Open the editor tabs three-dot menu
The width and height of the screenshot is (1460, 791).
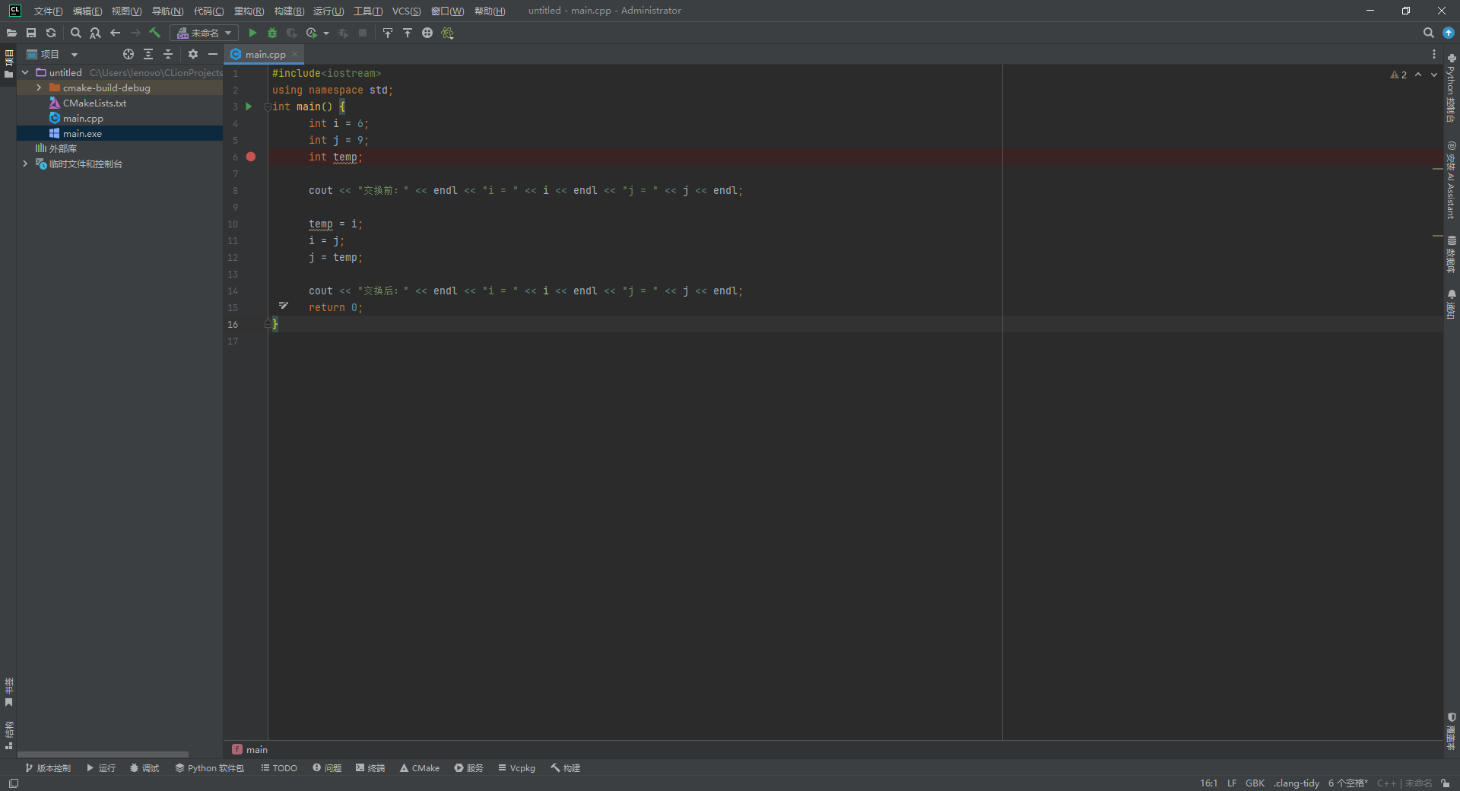coord(1434,54)
